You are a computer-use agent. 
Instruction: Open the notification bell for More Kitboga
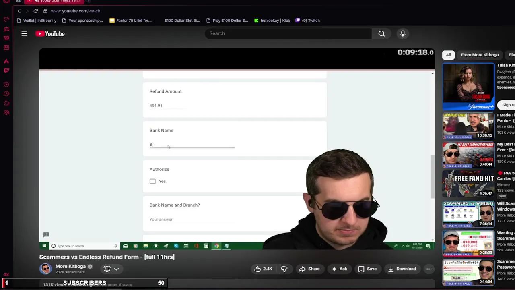click(107, 269)
